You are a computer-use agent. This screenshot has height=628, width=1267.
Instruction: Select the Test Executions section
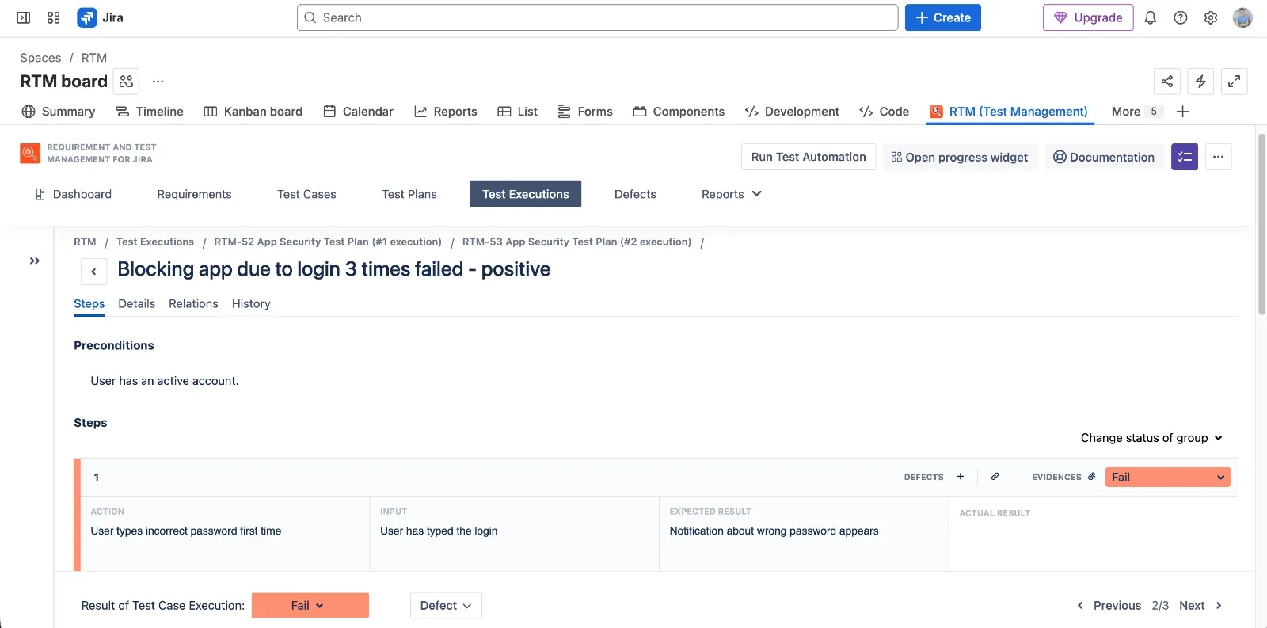click(526, 194)
